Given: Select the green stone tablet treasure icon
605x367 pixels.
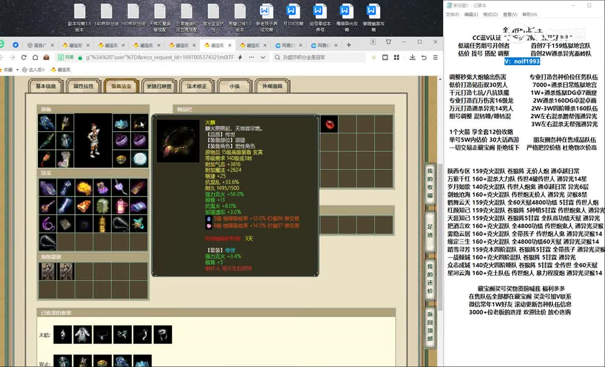Looking at the screenshot, I should [103, 206].
